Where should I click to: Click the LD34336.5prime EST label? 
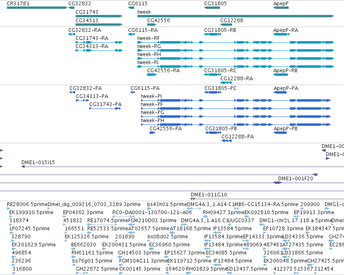pos(303,237)
